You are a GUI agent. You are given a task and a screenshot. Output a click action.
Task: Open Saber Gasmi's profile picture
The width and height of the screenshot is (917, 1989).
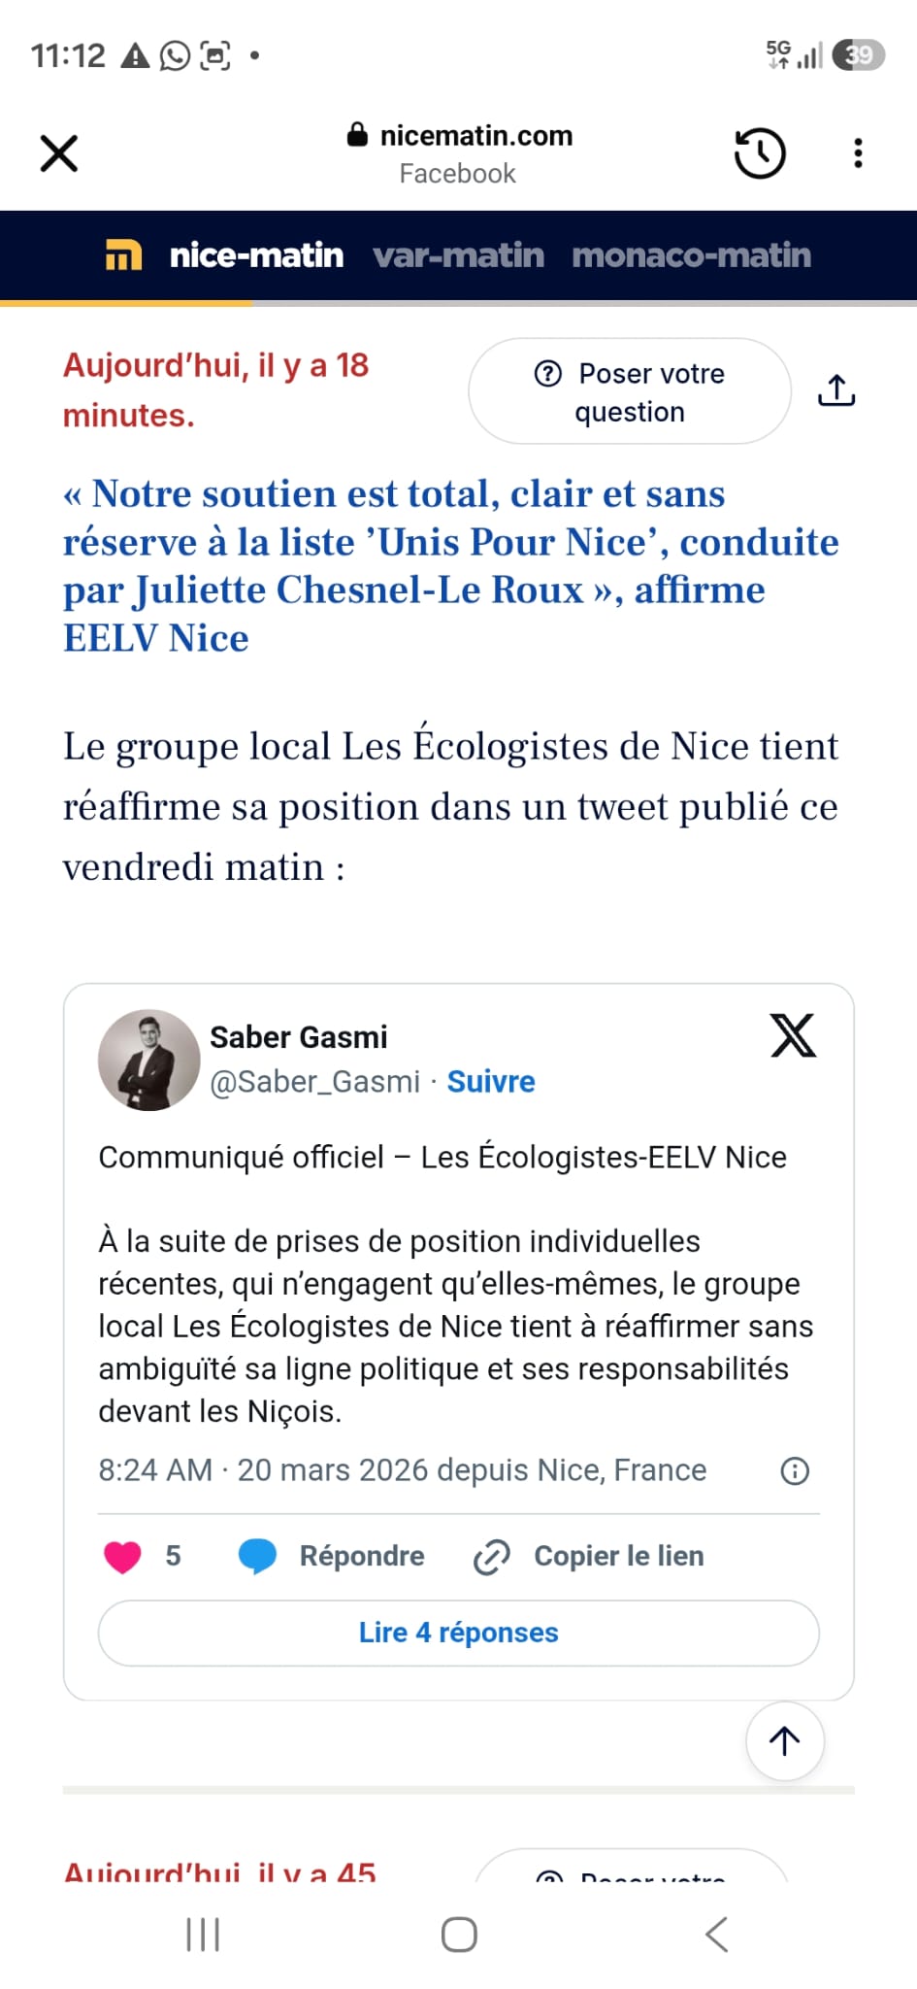tap(149, 1060)
